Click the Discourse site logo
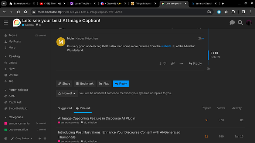The image size is (255, 143). click(x=17, y=23)
